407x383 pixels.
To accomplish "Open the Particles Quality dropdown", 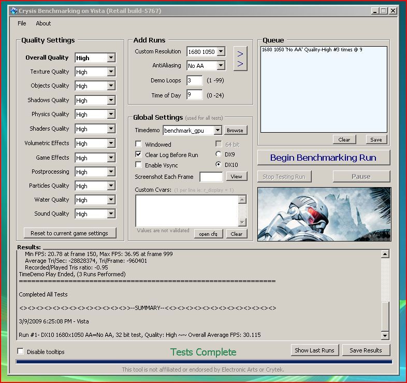I will coord(111,186).
